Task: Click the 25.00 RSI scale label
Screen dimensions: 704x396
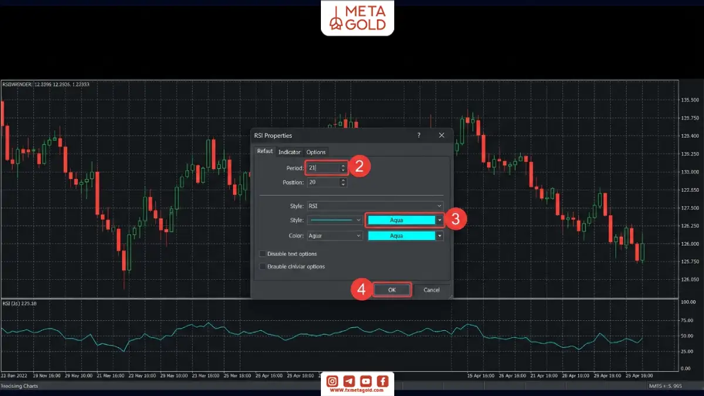Action: (x=688, y=351)
